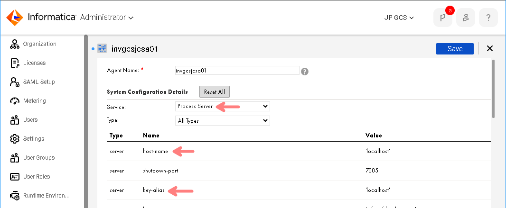The image size is (506, 208).
Task: Click the Runtime Environments icon
Action: click(15, 196)
